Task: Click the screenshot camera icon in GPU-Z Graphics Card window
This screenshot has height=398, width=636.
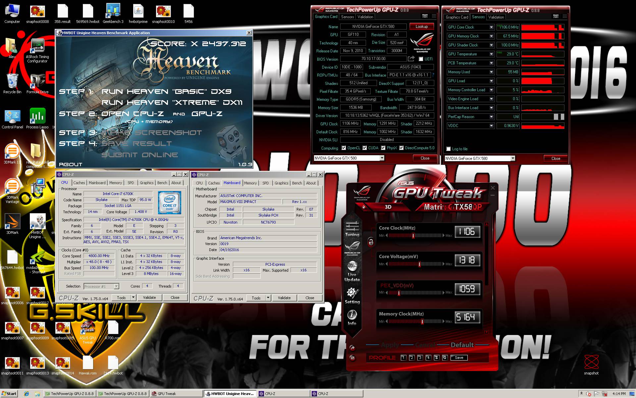Action: pos(425,16)
